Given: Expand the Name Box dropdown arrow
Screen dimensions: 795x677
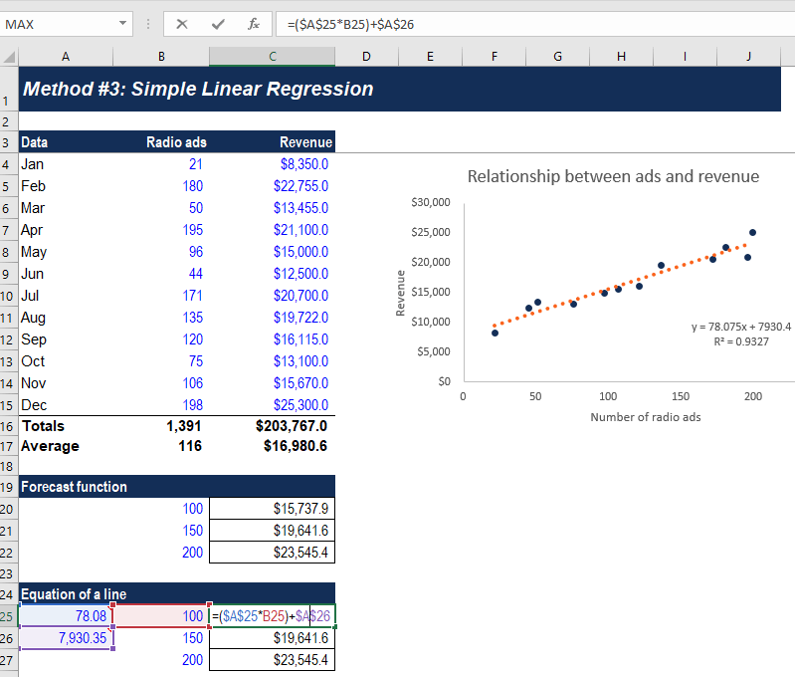Looking at the screenshot, I should [122, 23].
